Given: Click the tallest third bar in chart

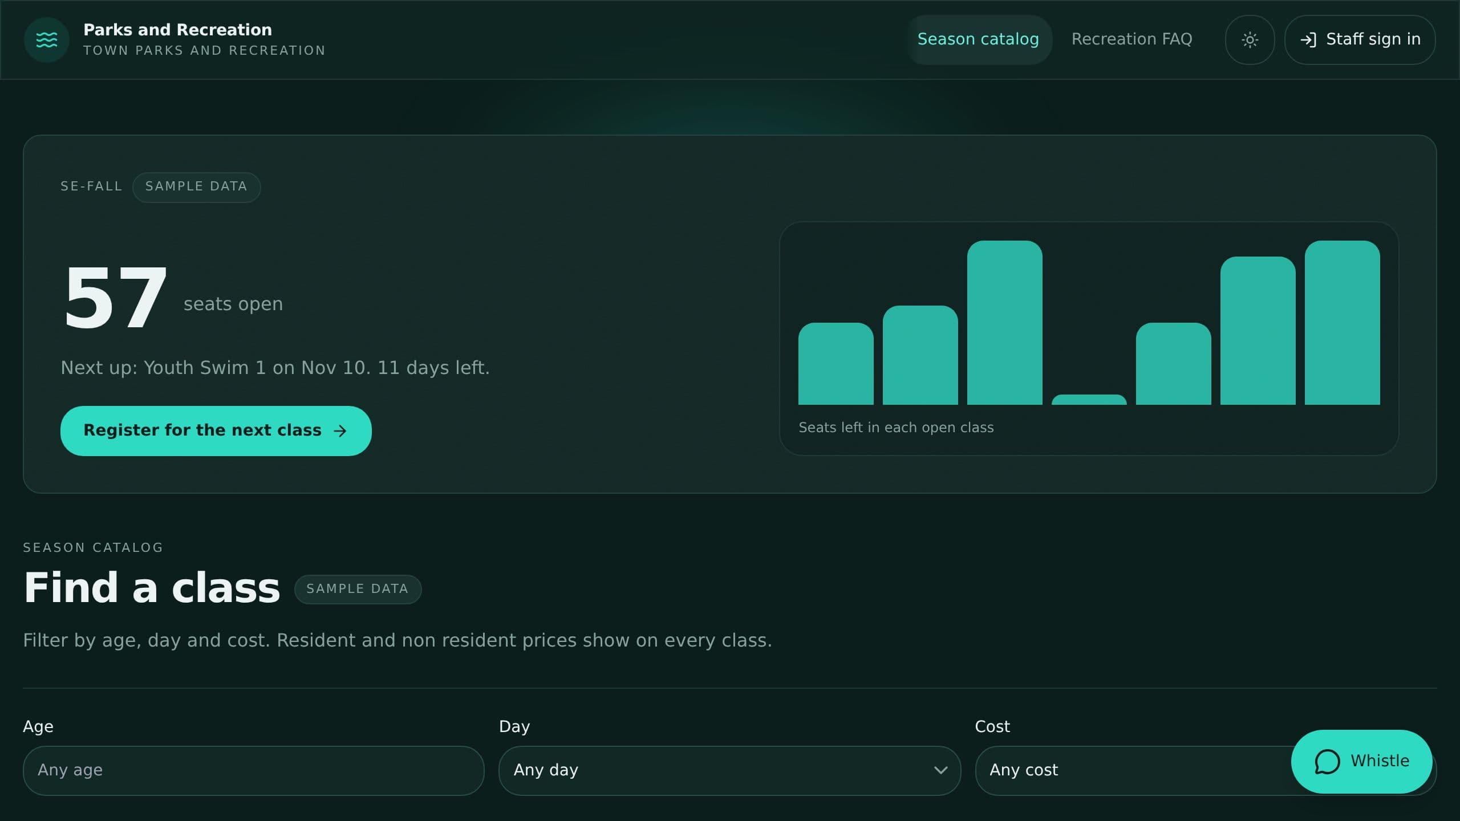Looking at the screenshot, I should (x=1005, y=323).
